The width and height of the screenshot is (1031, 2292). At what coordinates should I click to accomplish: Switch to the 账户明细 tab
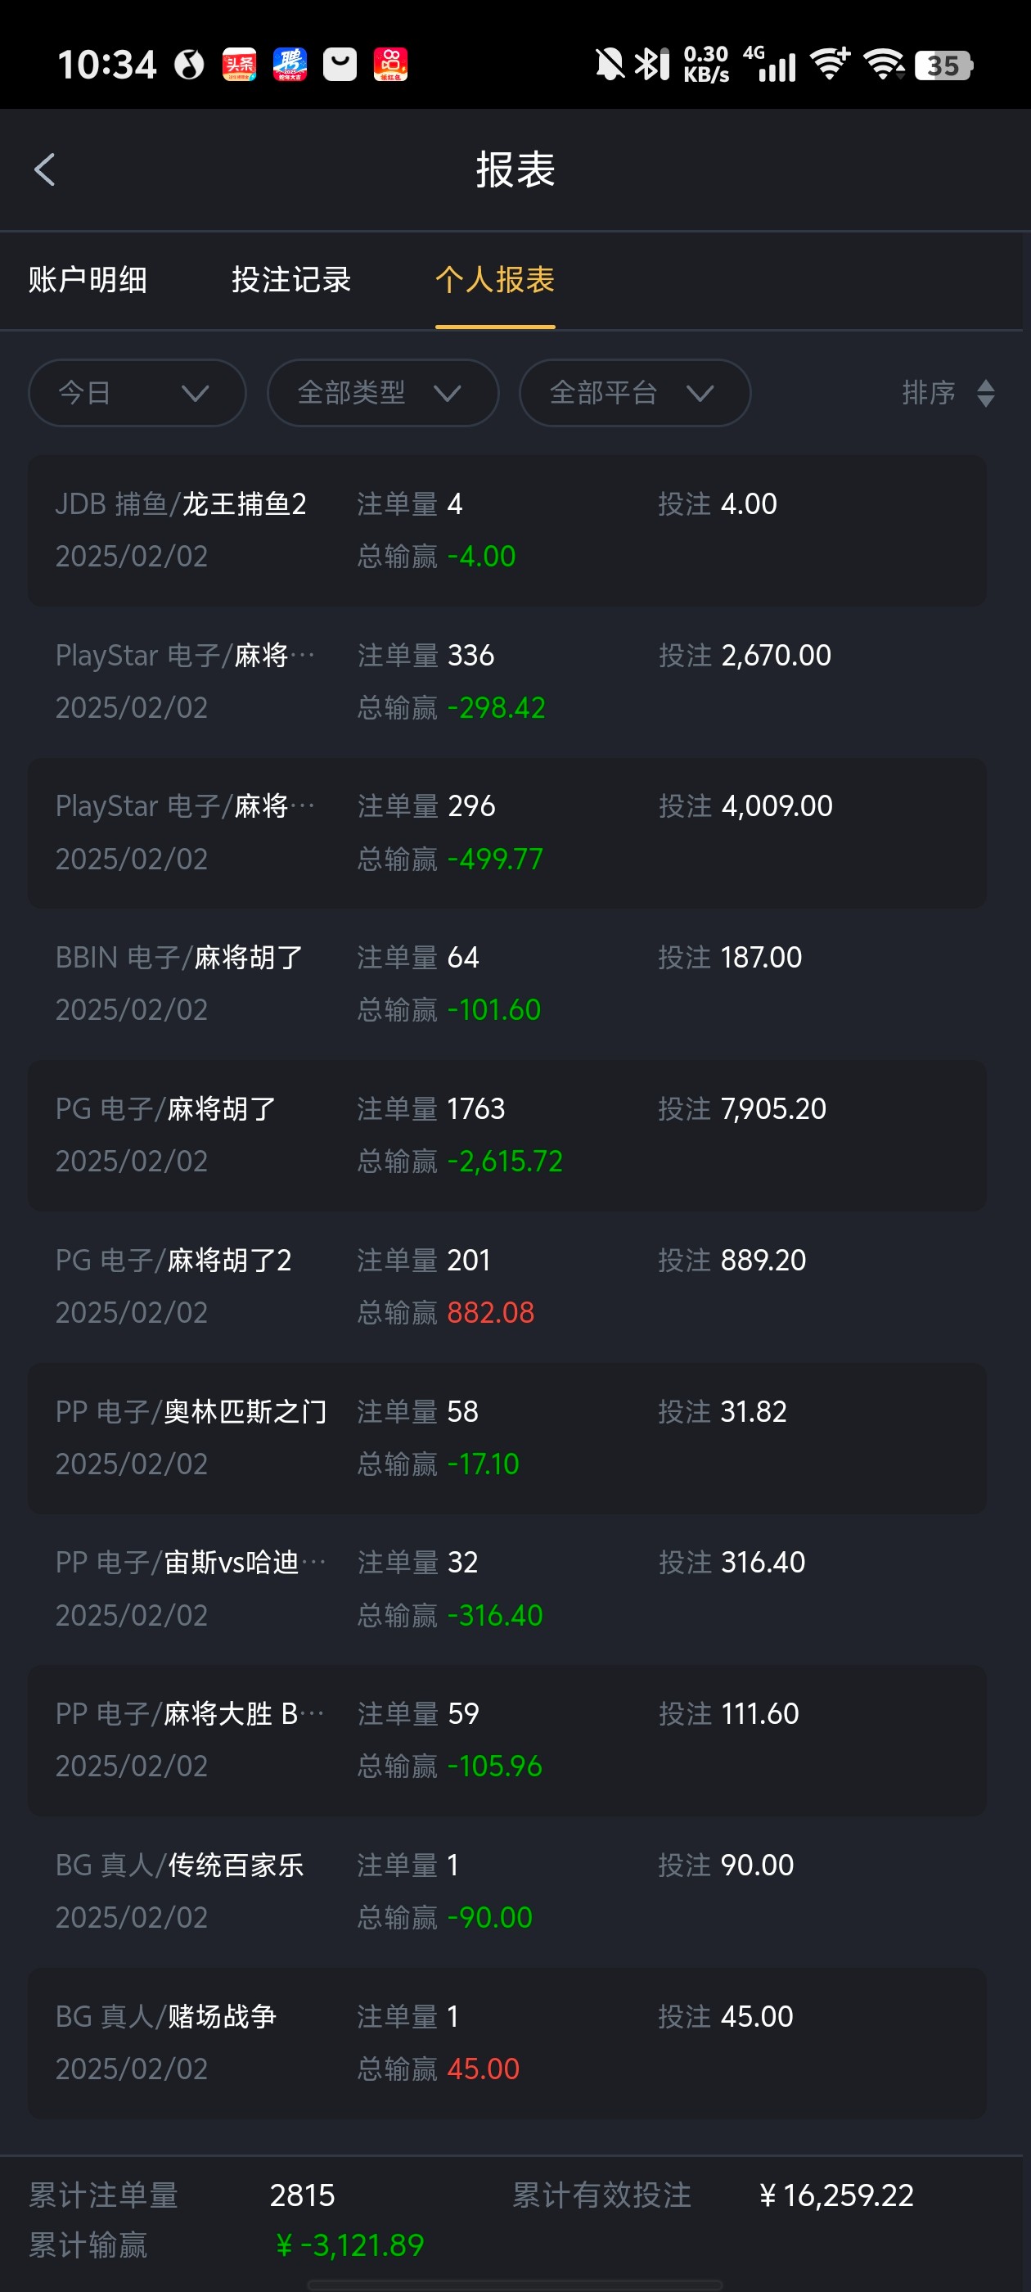pos(88,280)
